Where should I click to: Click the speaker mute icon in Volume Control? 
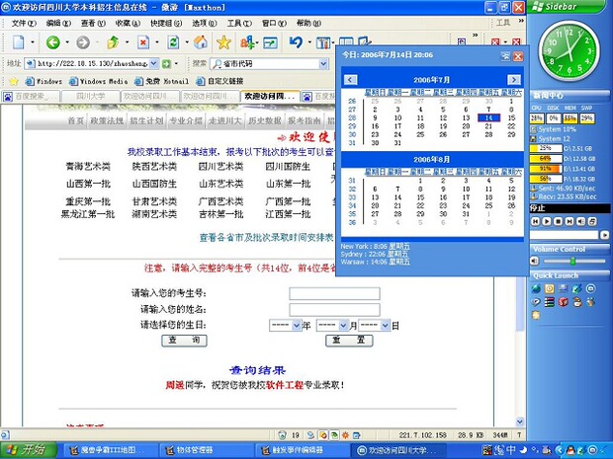(x=535, y=261)
